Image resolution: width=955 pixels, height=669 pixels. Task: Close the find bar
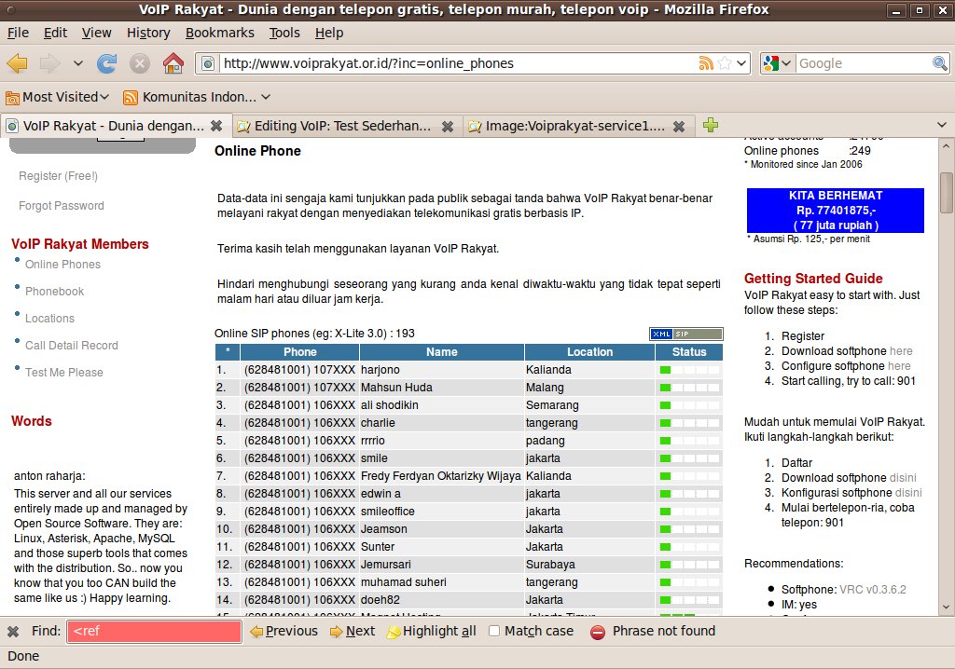click(13, 632)
